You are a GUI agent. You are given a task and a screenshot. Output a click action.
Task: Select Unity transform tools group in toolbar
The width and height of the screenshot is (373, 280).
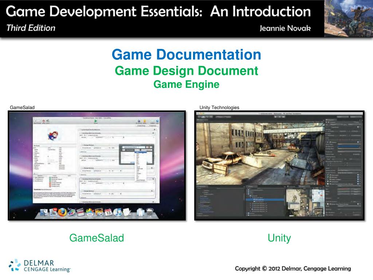tap(205, 117)
